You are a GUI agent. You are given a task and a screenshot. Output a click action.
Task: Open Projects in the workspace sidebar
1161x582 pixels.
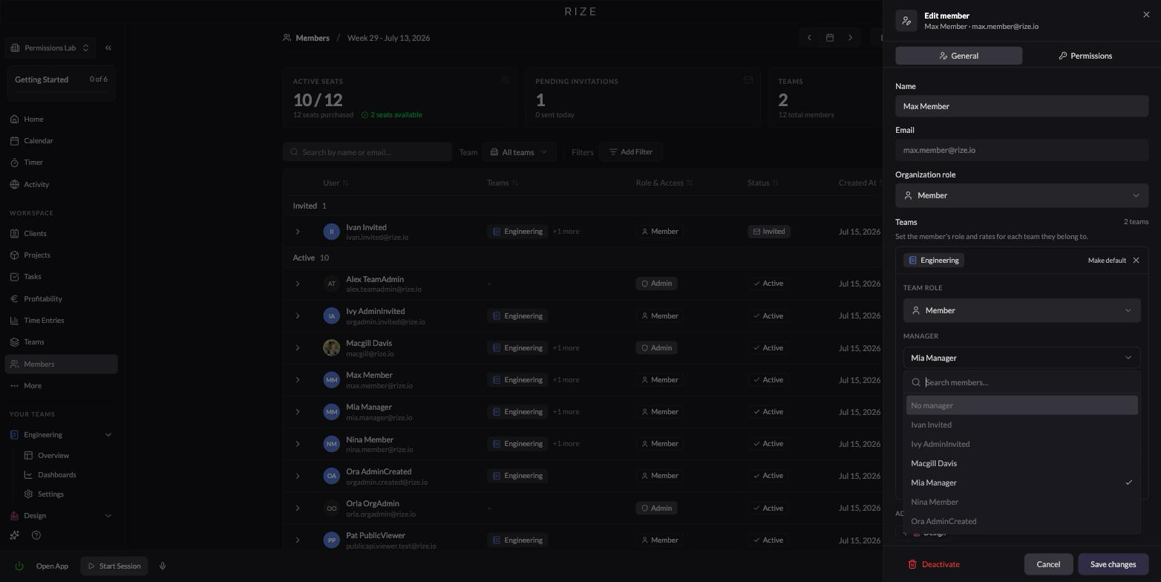61,255
